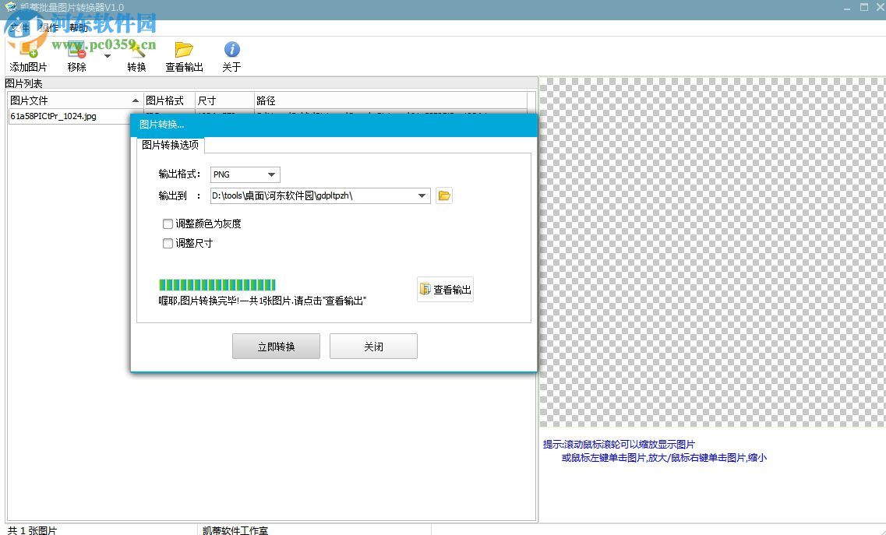Select the 61a58PICtPr_1024.jpg list row
Viewport: 886px width, 535px height.
(x=69, y=116)
